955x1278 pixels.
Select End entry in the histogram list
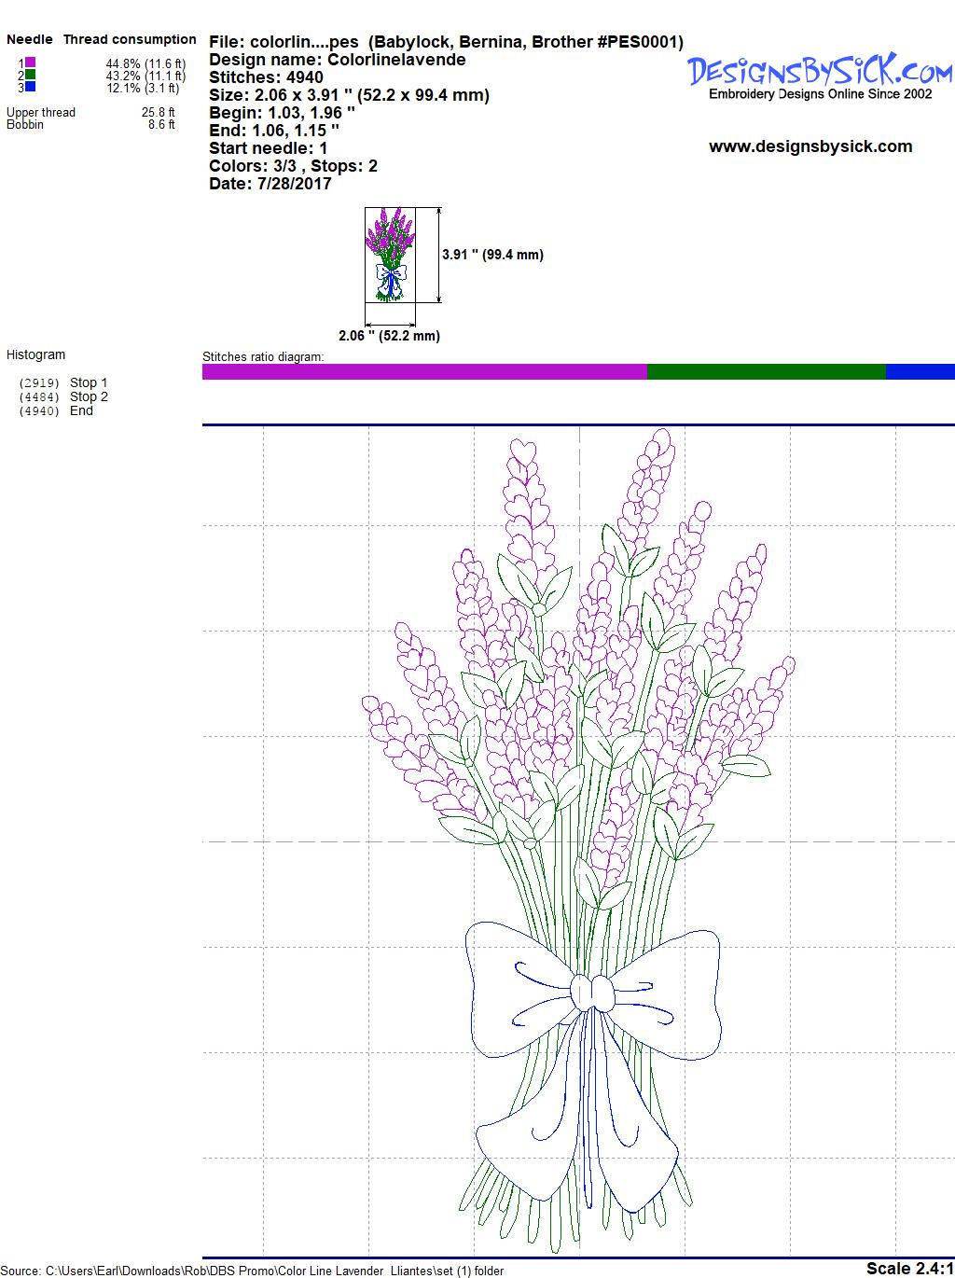pos(81,410)
